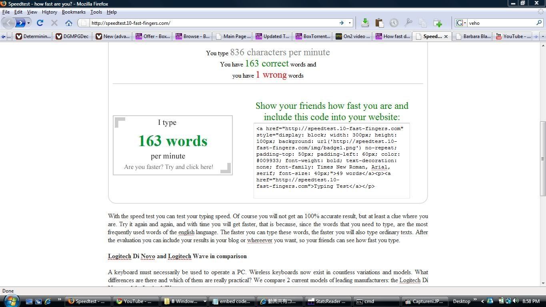This screenshot has height=307, width=546.
Task: Click the forward navigation arrow
Action: [20, 23]
